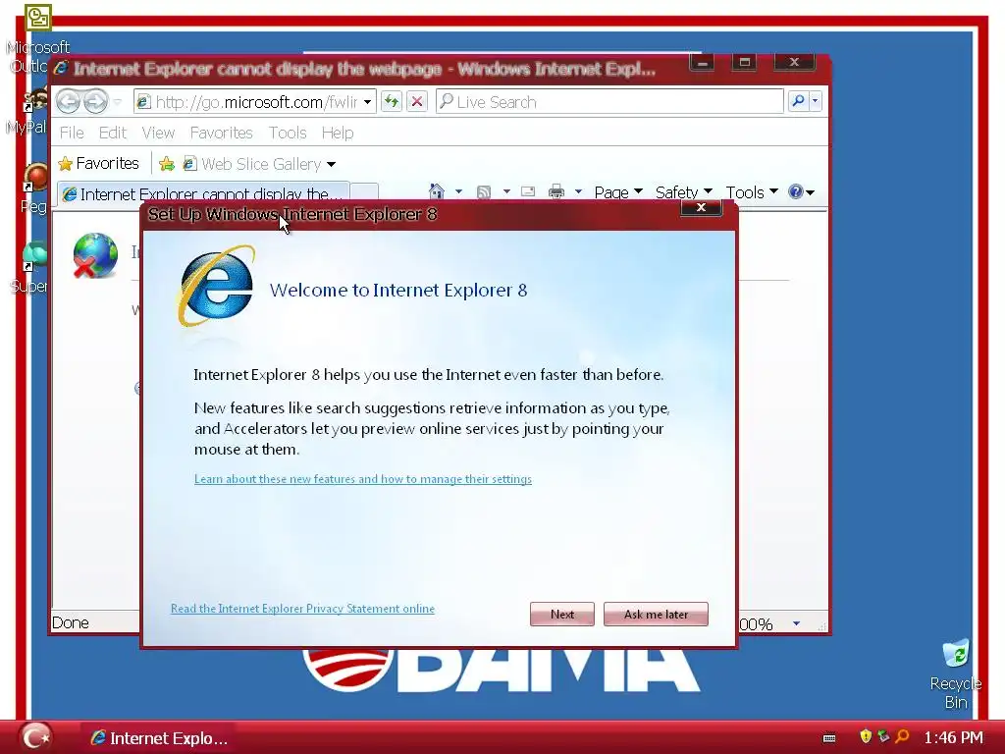The height and width of the screenshot is (754, 1005).
Task: Expand Web Slice Gallery dropdown arrow
Action: (332, 165)
